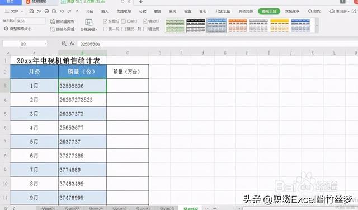This screenshot has height=210, width=358.
Task: Click the Undo arrow icon
Action: pos(62,11)
